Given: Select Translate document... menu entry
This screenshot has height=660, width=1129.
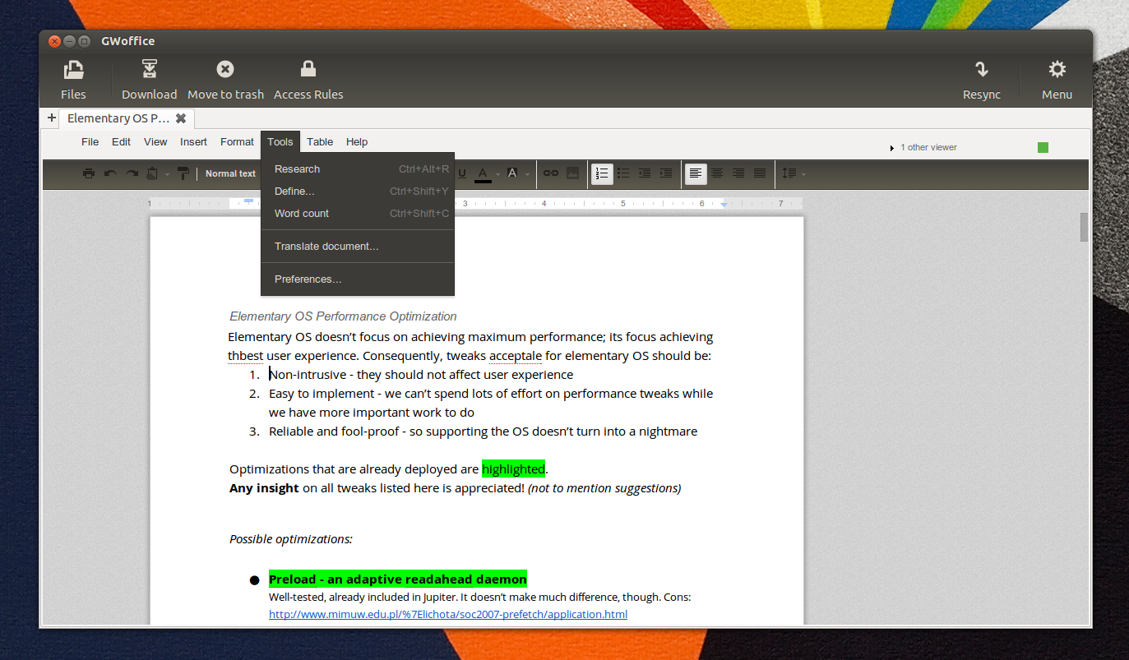Looking at the screenshot, I should click(x=358, y=247).
